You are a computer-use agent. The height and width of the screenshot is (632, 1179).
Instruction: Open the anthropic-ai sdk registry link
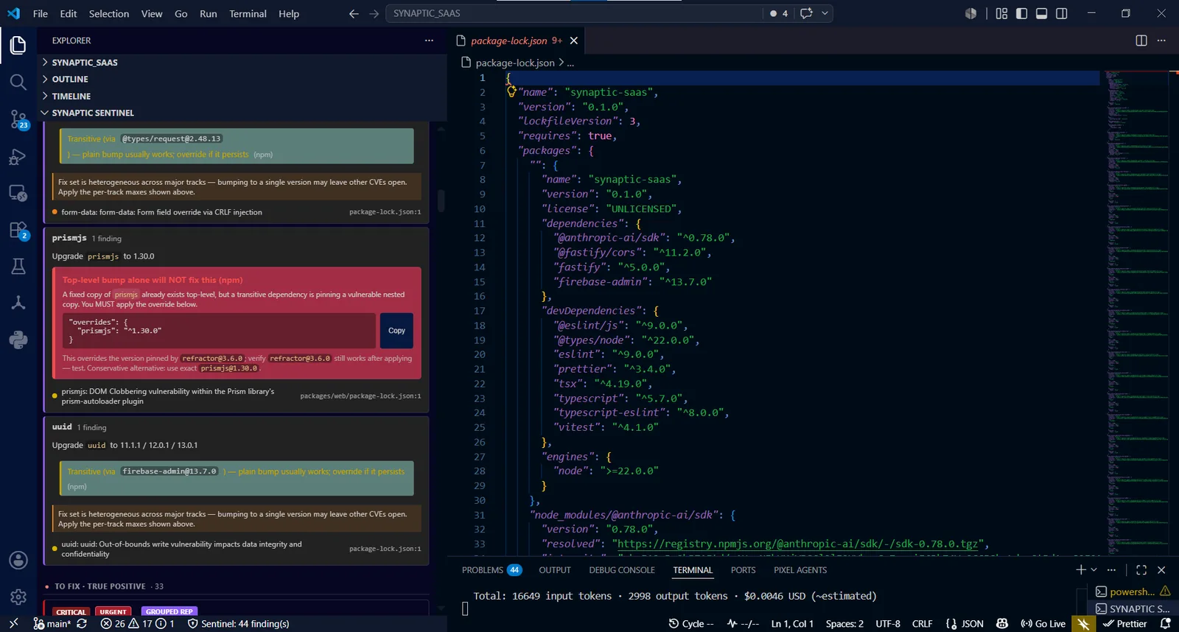click(x=798, y=544)
